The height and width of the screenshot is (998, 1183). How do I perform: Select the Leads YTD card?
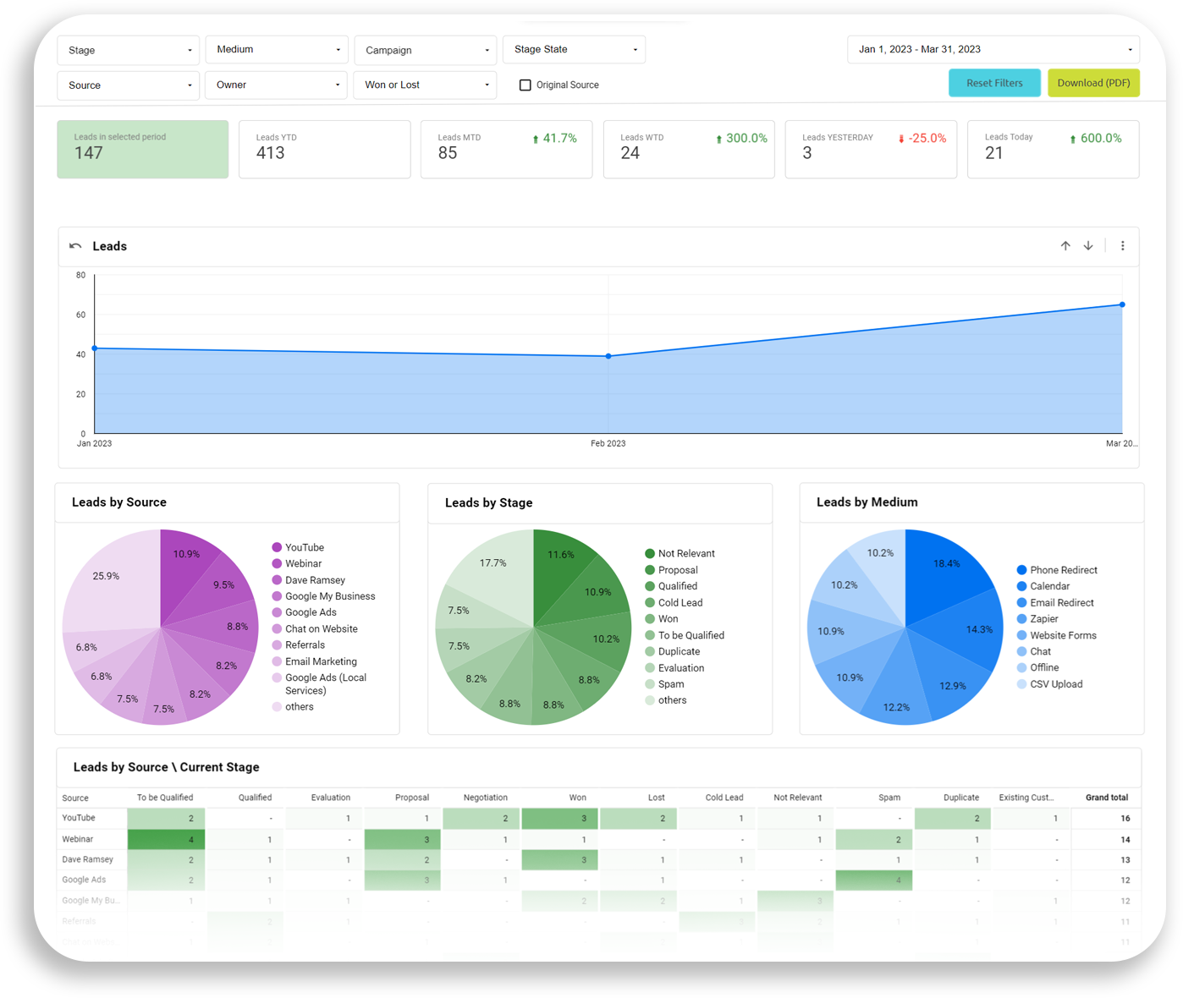[324, 149]
